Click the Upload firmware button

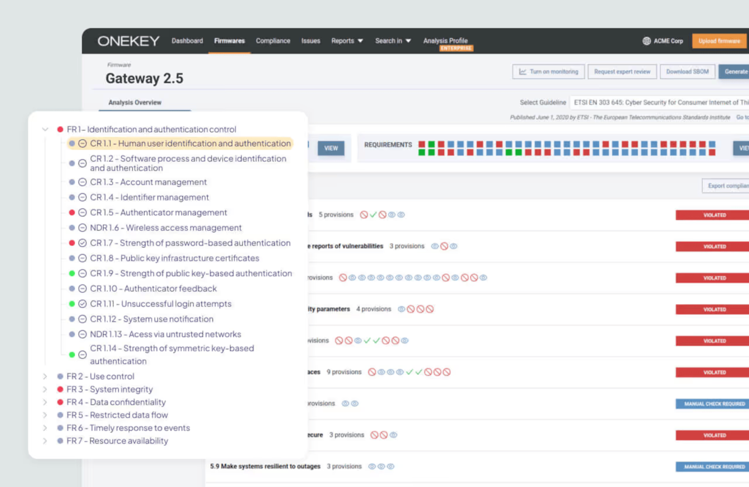coord(719,41)
